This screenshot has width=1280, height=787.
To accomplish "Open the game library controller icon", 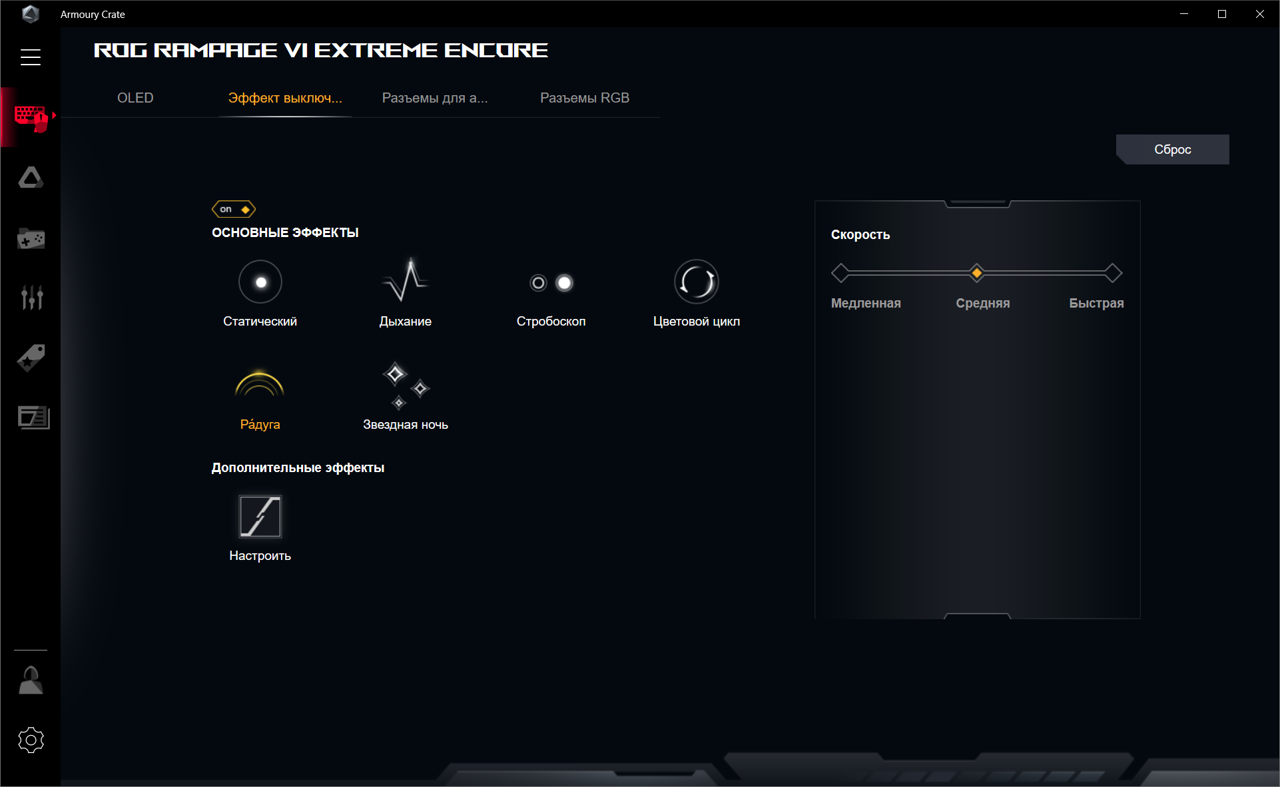I will tap(31, 238).
